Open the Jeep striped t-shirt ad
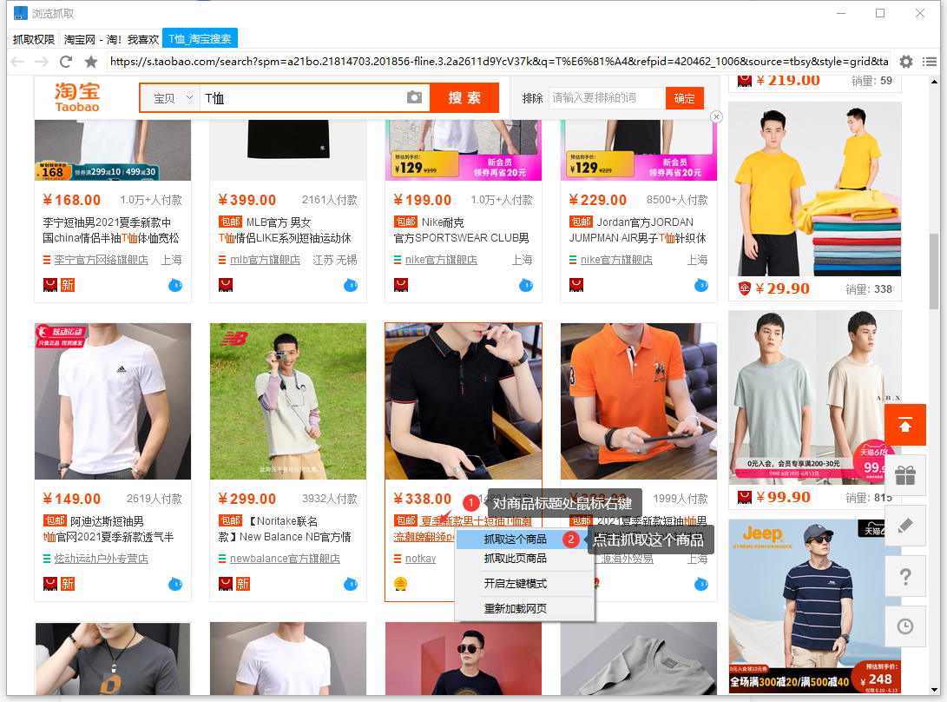Image resolution: width=947 pixels, height=702 pixels. pos(815,606)
